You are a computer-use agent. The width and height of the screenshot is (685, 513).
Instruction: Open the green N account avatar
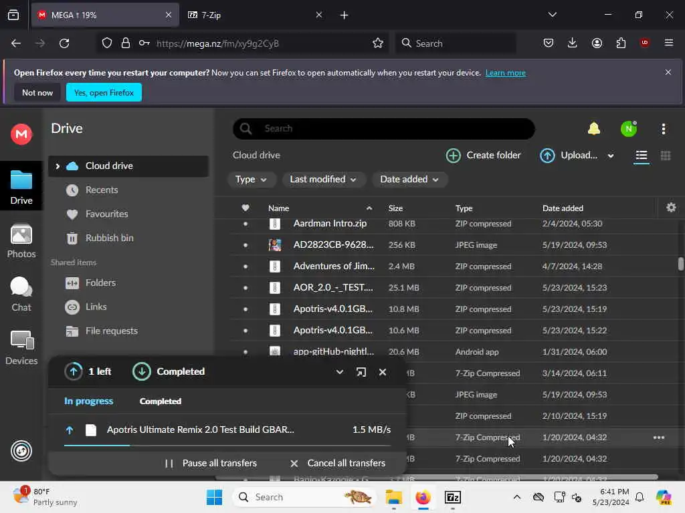pyautogui.click(x=629, y=129)
